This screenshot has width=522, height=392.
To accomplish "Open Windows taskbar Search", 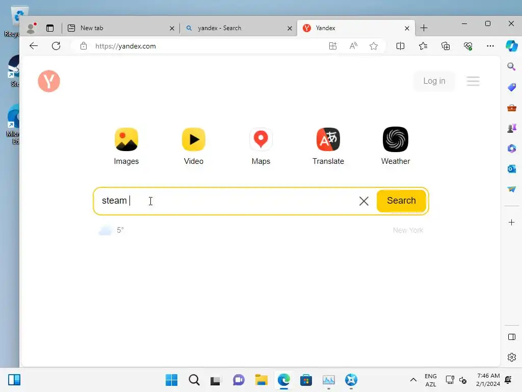I will click(194, 380).
